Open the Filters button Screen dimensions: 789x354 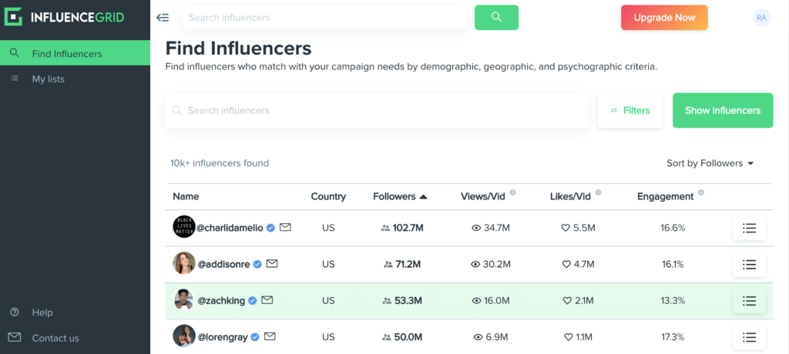(x=630, y=110)
